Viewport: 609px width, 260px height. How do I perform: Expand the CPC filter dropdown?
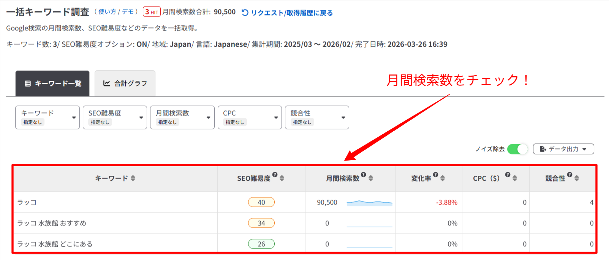[x=250, y=117]
